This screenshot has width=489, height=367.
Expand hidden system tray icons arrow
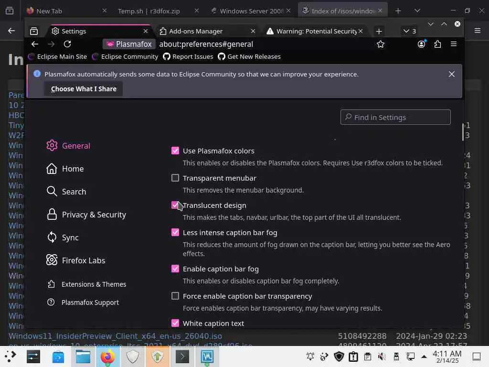point(424,356)
